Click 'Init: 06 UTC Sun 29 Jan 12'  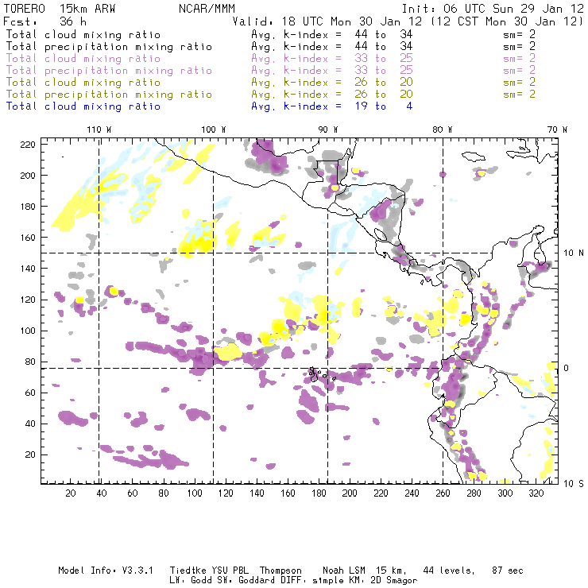coord(493,9)
